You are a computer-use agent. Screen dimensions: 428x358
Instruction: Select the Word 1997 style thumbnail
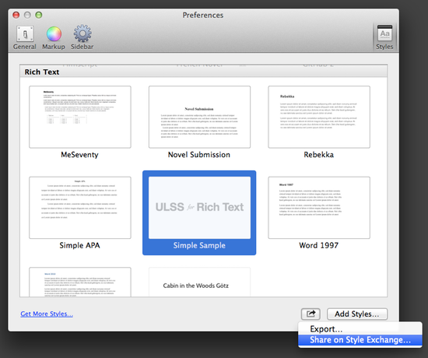(x=319, y=208)
